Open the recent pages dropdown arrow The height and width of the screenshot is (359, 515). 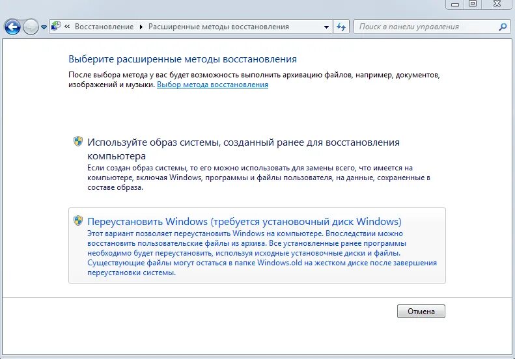click(x=44, y=27)
